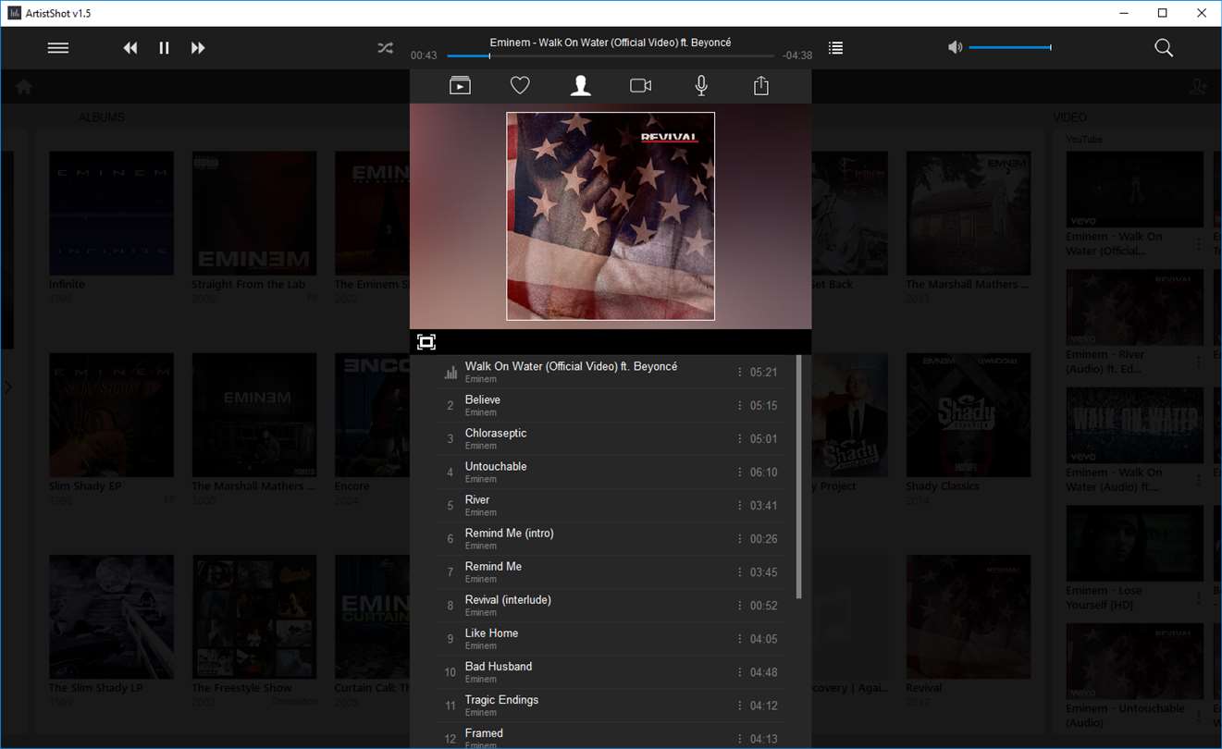The height and width of the screenshot is (749, 1222).
Task: Click the now-playing title text
Action: tap(611, 43)
